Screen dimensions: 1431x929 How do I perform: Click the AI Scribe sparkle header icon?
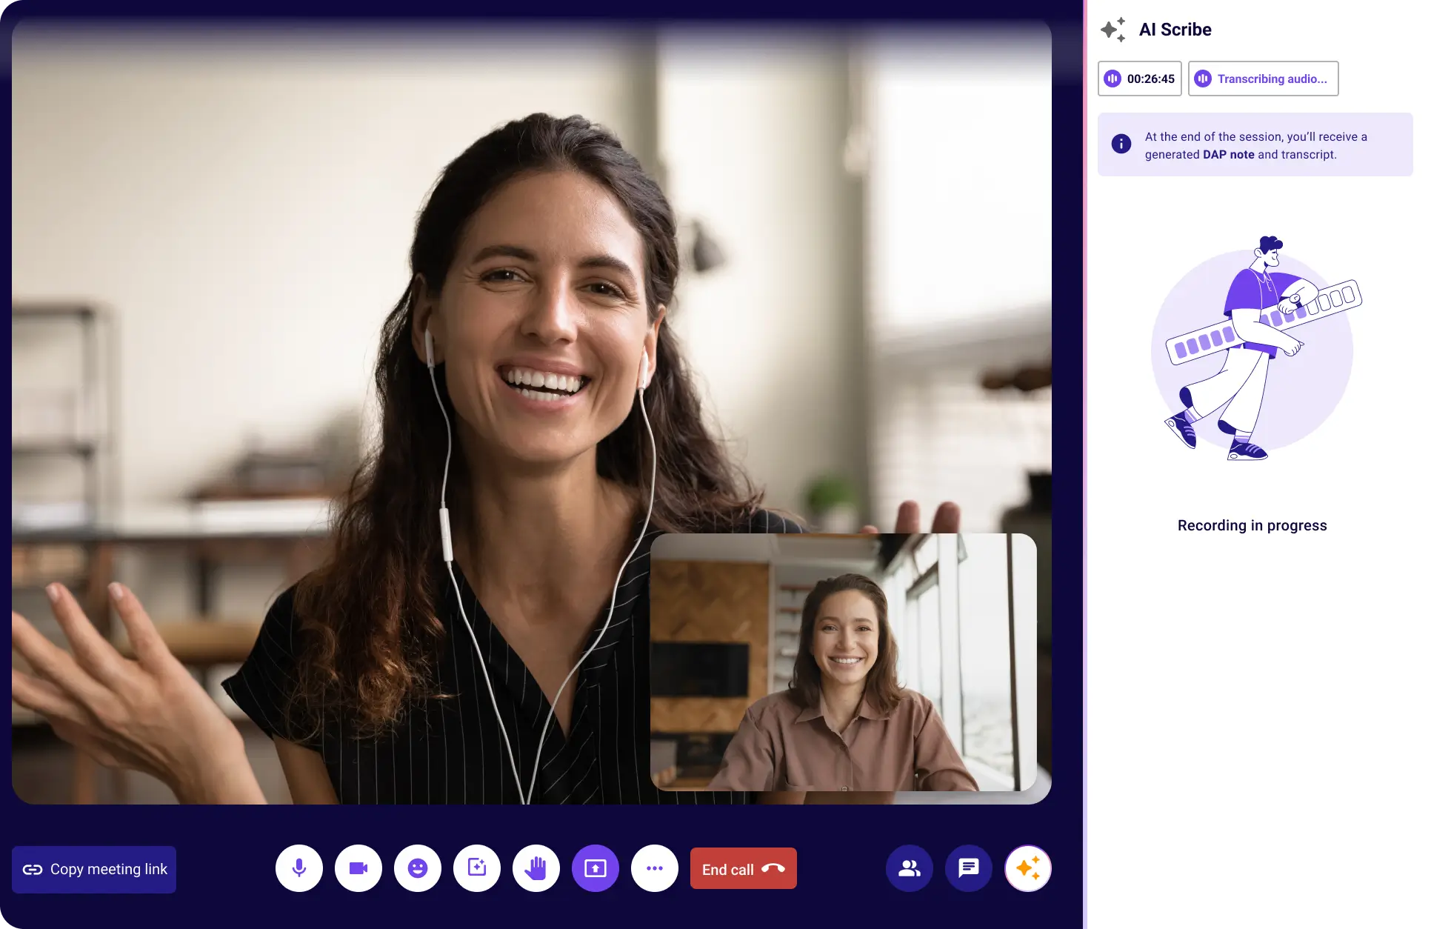(x=1113, y=30)
